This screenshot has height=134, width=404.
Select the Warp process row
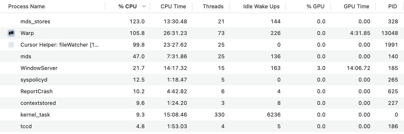coord(202,33)
